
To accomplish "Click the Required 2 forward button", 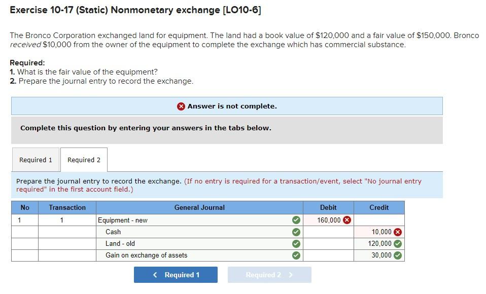I will pos(269,274).
